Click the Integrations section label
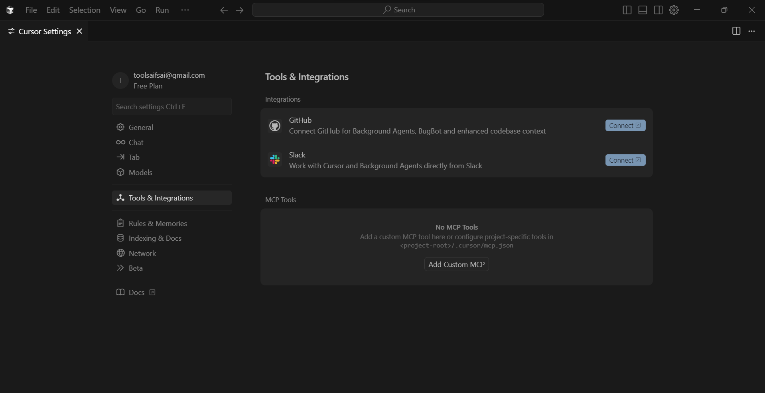Screen dimensions: 765x393 coord(283,99)
